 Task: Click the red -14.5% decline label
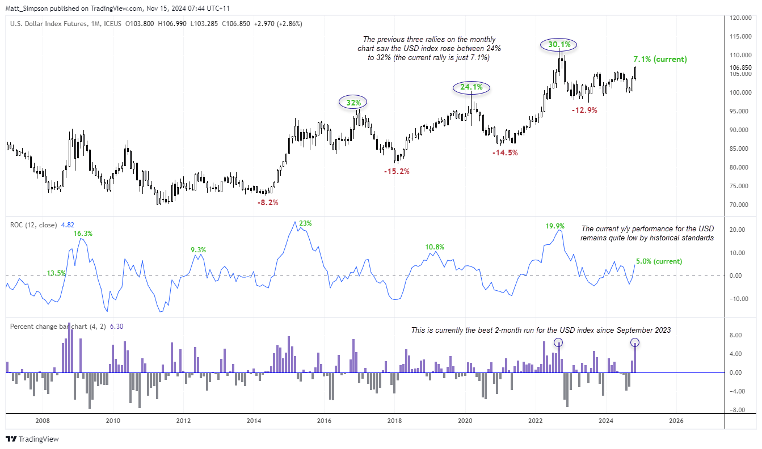(505, 153)
